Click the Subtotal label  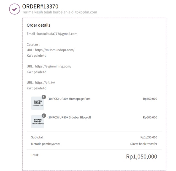[x=37, y=137]
